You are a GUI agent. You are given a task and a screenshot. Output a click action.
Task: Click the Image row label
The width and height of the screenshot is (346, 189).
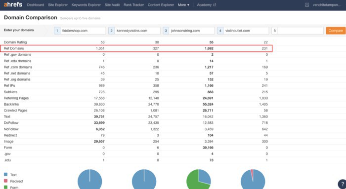[8, 142]
